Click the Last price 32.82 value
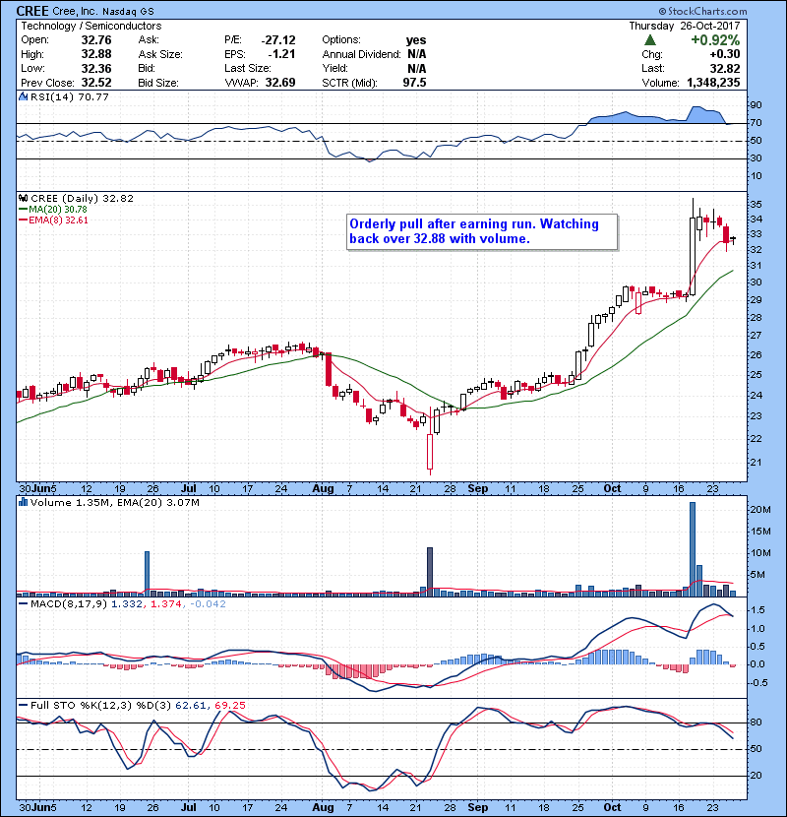 point(725,68)
